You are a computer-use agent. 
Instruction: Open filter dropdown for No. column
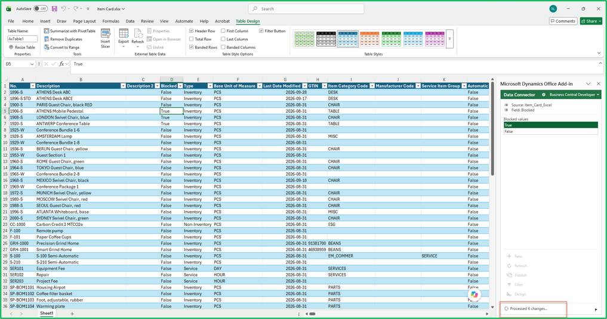[x=33, y=86]
